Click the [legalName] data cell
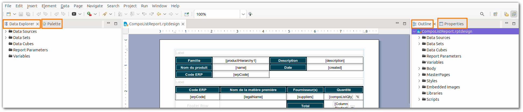523x112 pixels. 253,97
